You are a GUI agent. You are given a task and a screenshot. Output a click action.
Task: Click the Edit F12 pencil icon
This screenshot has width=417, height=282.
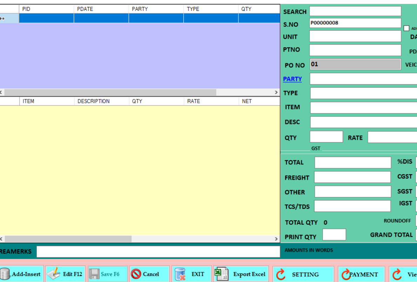pyautogui.click(x=54, y=274)
